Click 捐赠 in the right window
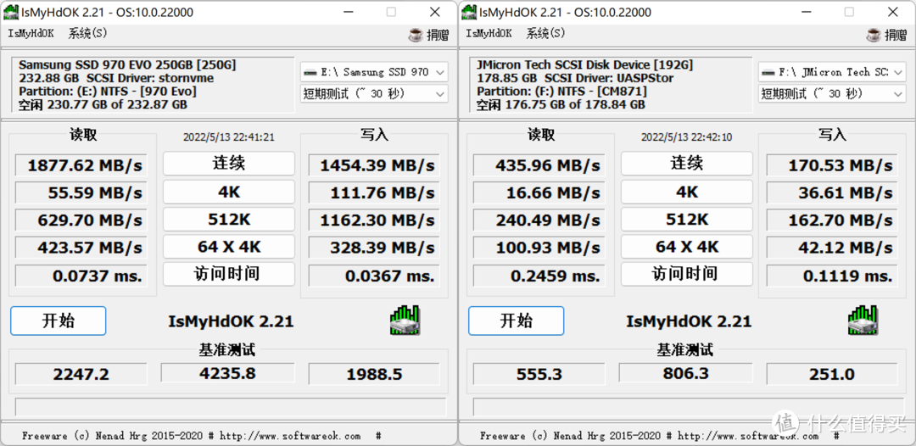Viewport: 916px width, 446px height. 896,35
